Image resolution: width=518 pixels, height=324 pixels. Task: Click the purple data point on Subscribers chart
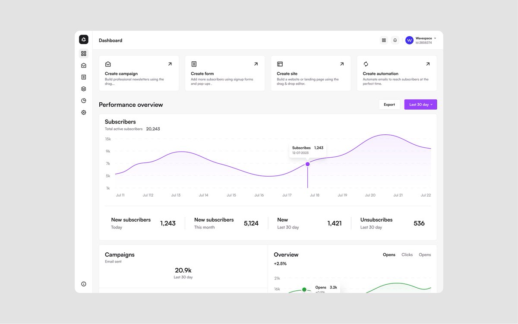[308, 164]
